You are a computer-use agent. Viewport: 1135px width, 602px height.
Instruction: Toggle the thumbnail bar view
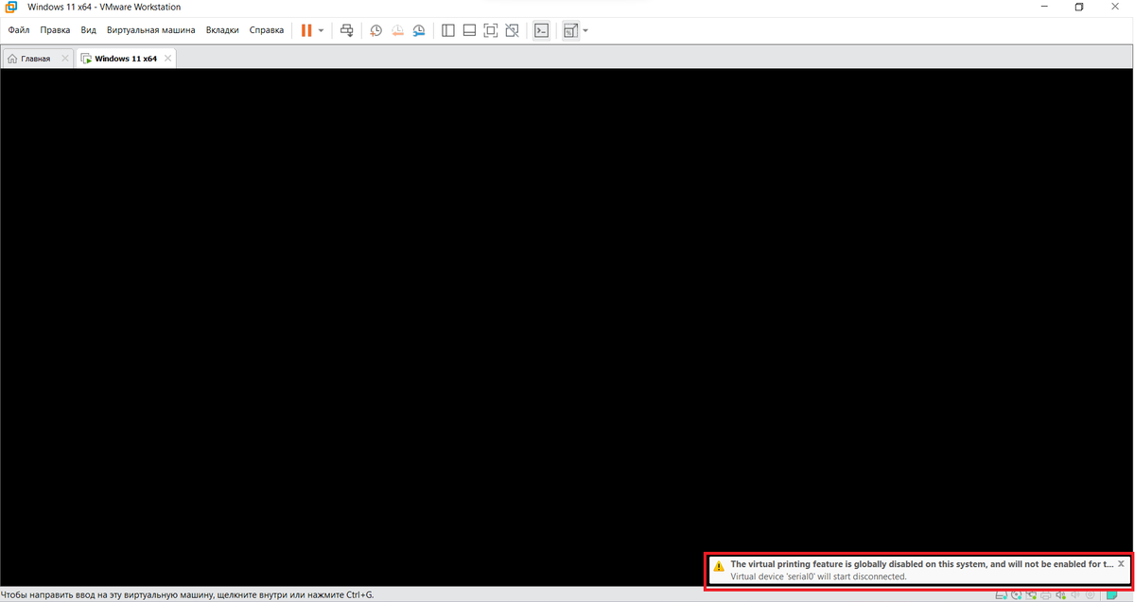(469, 30)
